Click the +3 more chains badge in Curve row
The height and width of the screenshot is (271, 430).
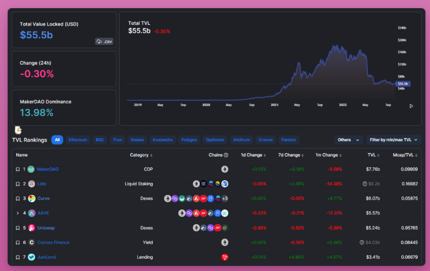point(224,198)
